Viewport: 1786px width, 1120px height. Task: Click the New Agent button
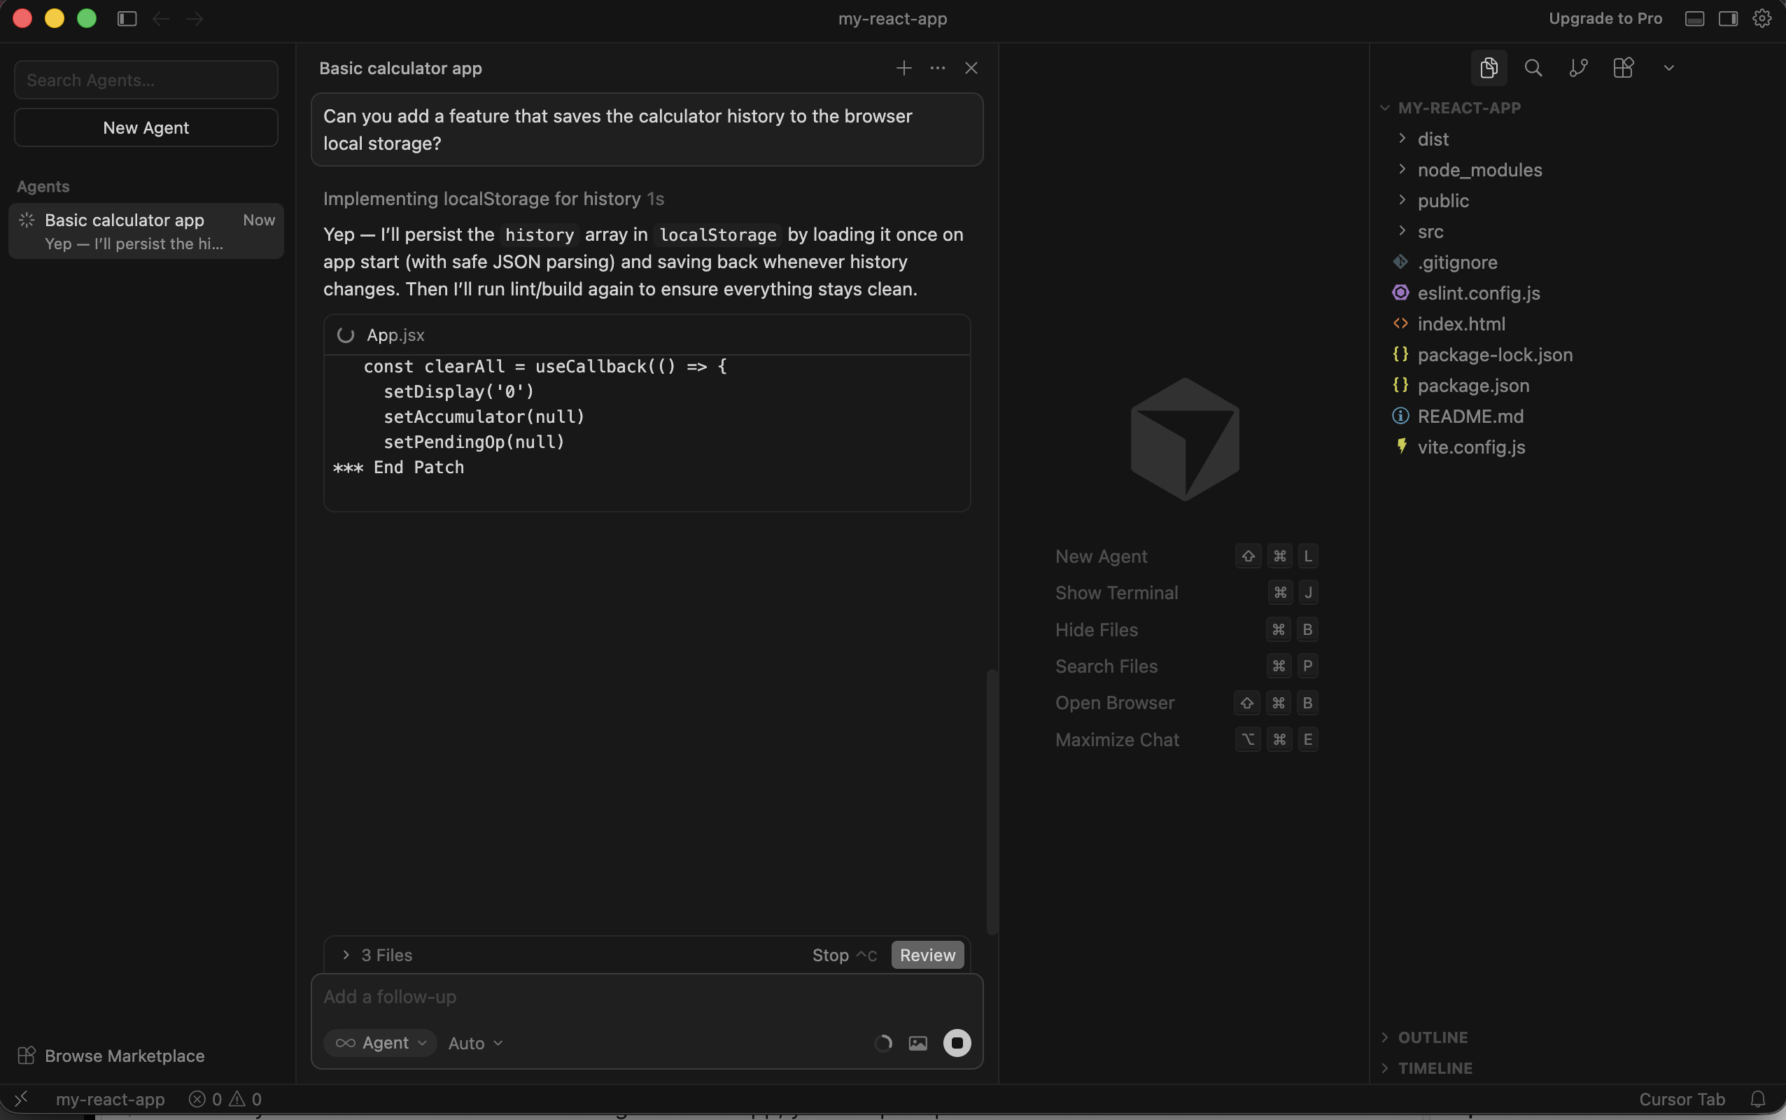click(145, 127)
